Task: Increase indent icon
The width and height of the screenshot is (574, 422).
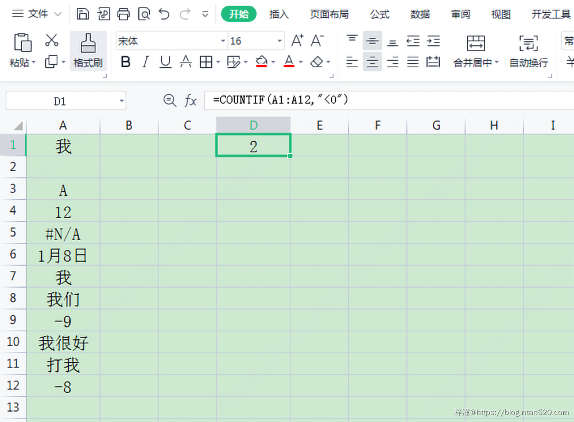Action: click(433, 41)
